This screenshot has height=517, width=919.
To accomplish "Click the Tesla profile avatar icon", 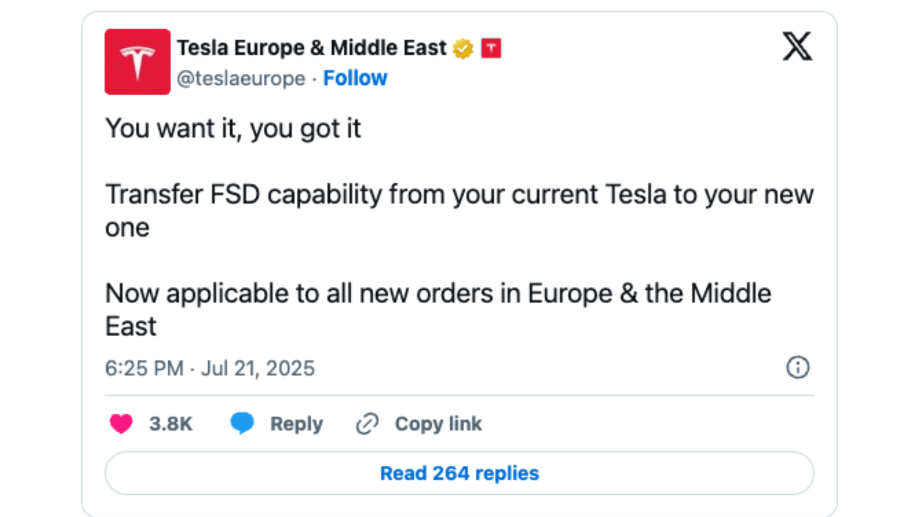I will point(137,61).
